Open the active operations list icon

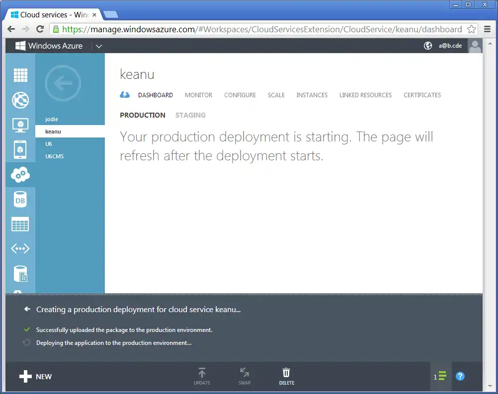pyautogui.click(x=440, y=376)
